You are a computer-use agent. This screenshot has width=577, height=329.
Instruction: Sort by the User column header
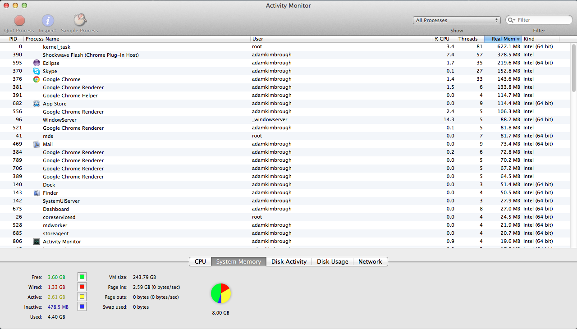[x=341, y=39]
